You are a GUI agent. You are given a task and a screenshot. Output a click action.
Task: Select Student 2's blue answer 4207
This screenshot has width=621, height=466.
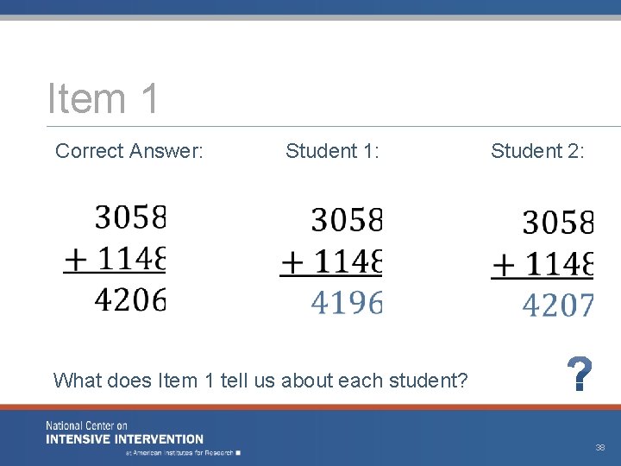tap(558, 305)
